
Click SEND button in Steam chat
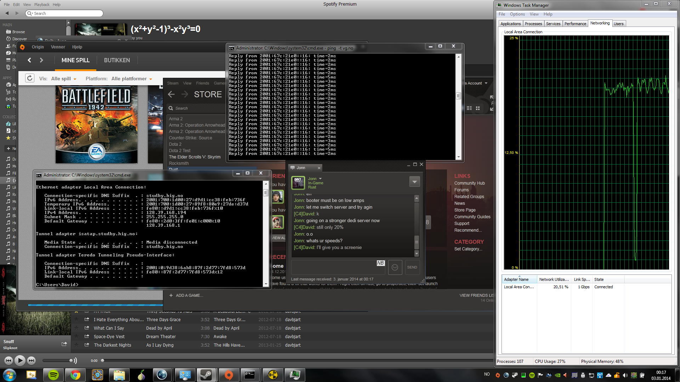[x=412, y=267]
